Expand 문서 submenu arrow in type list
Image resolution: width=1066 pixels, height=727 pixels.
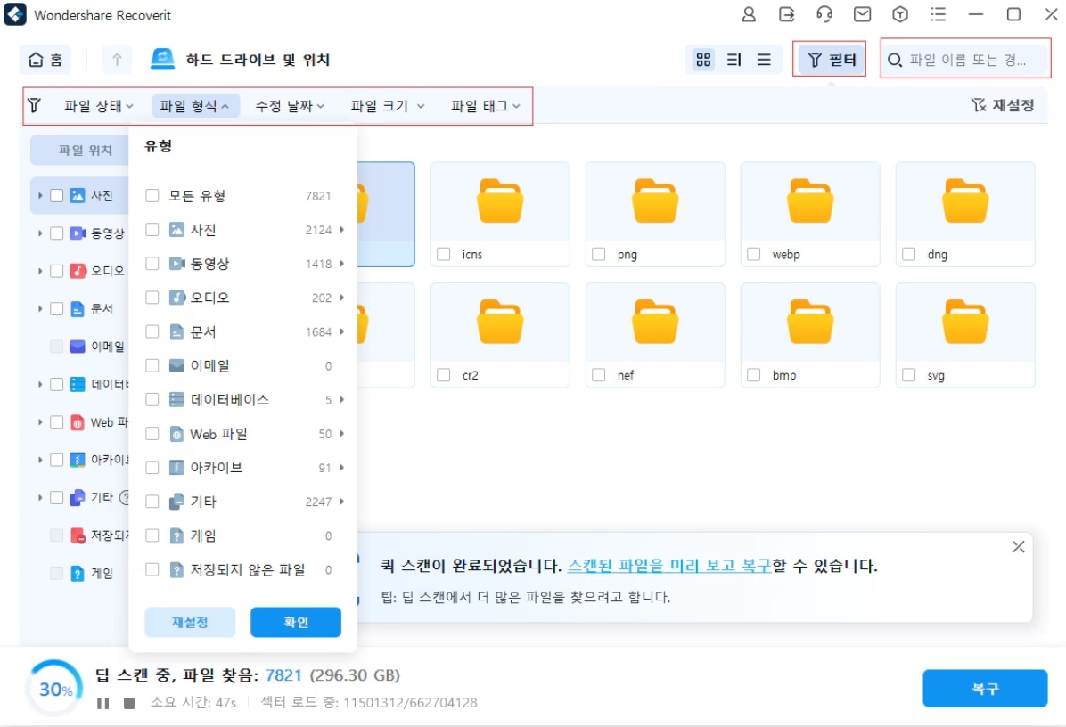[341, 331]
